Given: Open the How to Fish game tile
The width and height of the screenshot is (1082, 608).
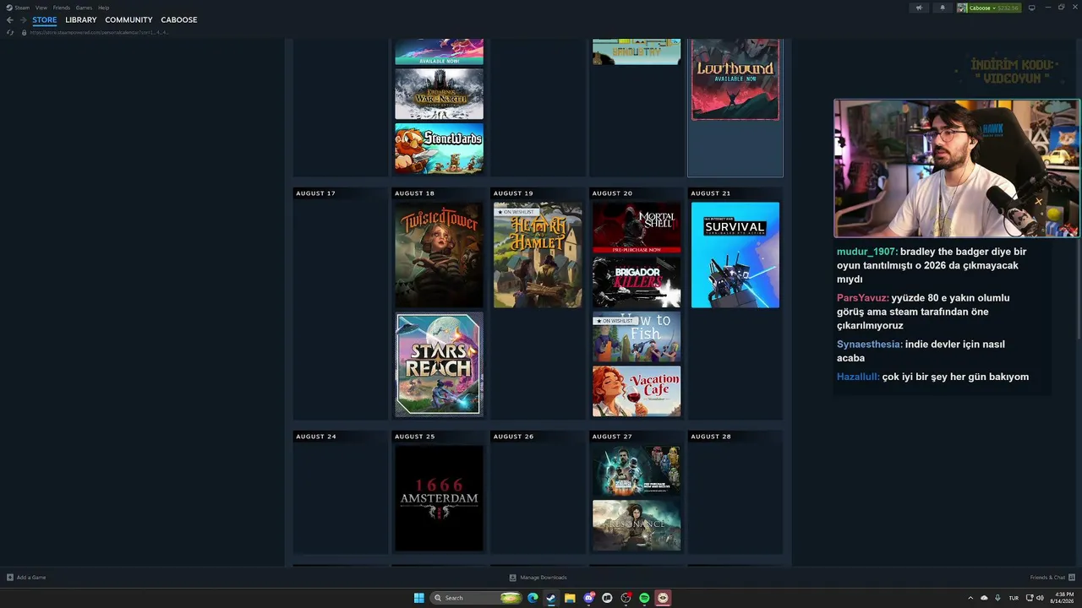Looking at the screenshot, I should pos(637,336).
